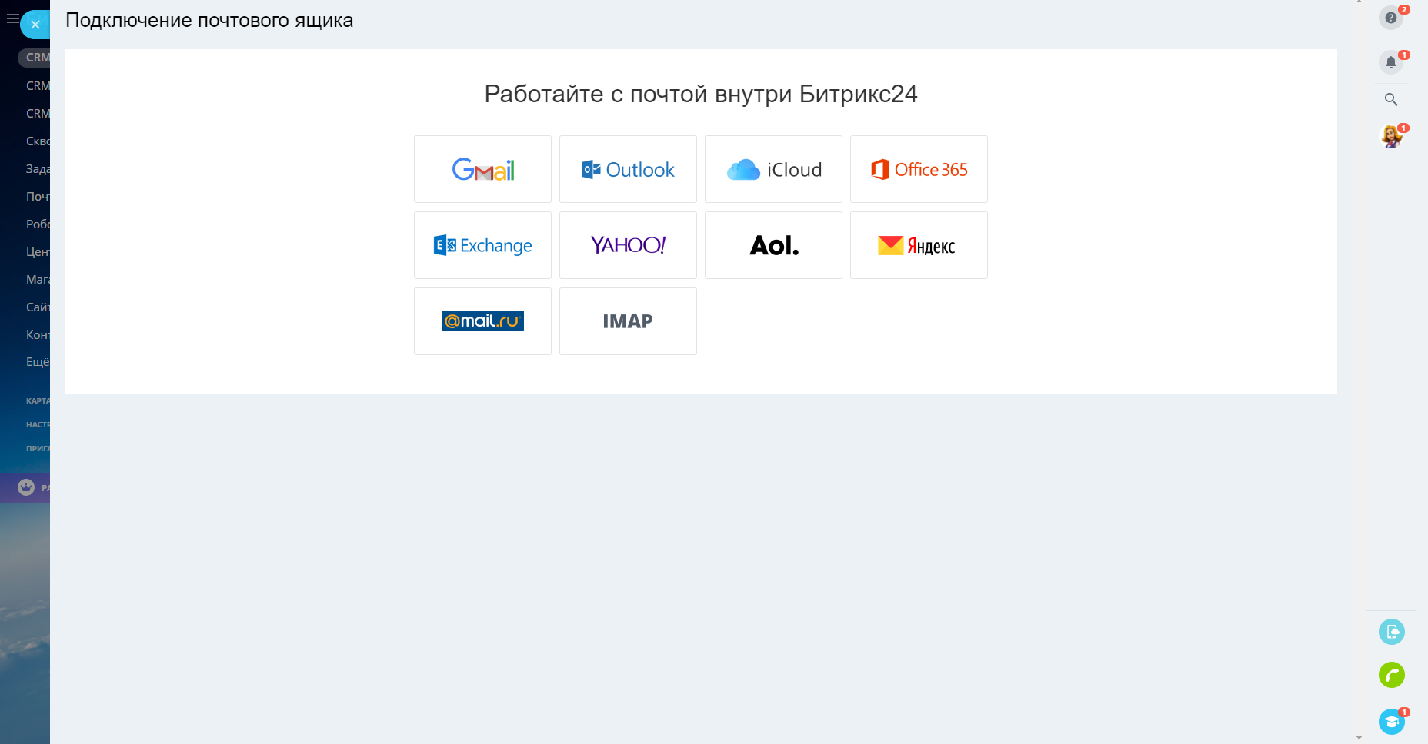1428x744 pixels.
Task: Open the Ещё item in left menu
Action: tap(38, 361)
